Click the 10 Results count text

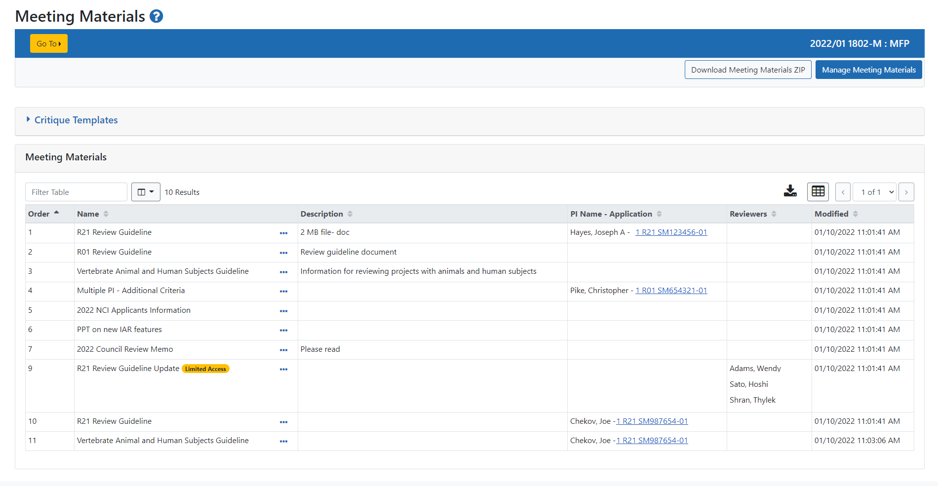pyautogui.click(x=182, y=192)
